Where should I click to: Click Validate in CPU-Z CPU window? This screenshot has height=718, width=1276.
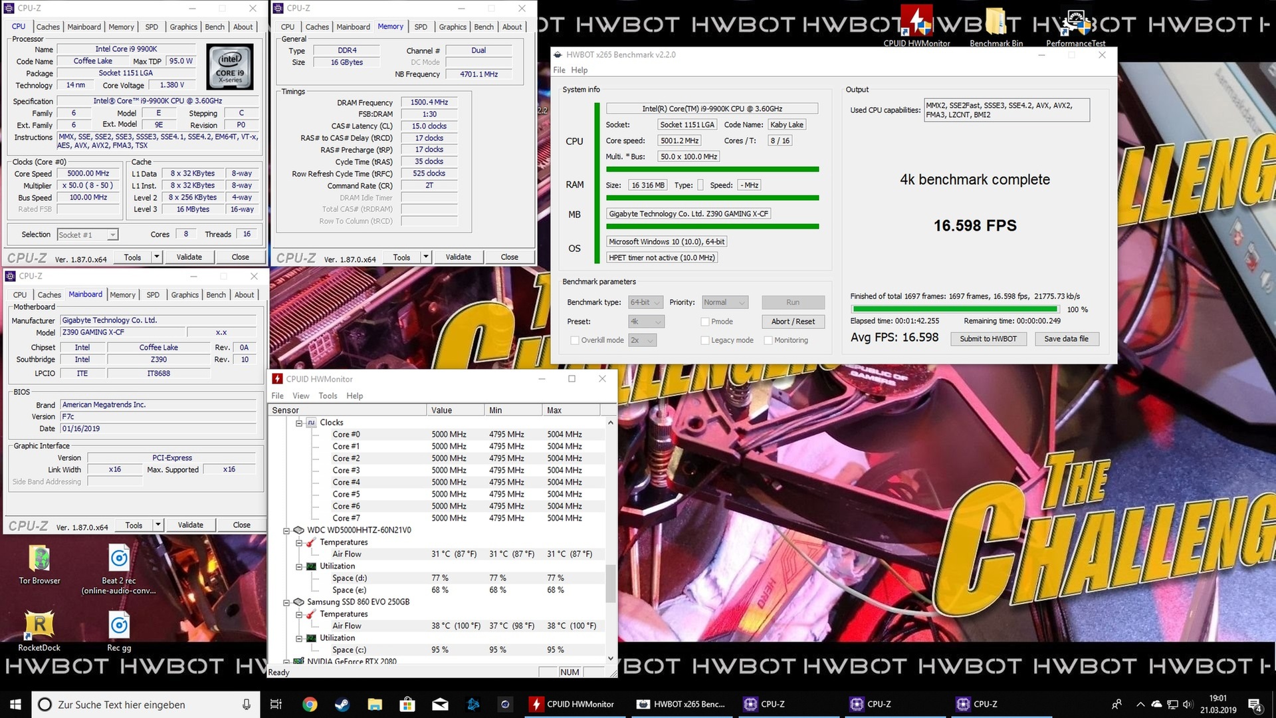coord(189,257)
